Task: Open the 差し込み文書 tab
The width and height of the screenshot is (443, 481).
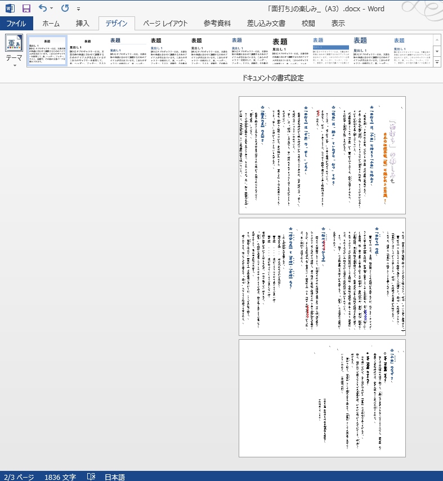Action: point(266,24)
